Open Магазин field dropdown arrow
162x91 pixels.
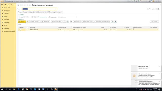pyautogui.click(x=56, y=9)
